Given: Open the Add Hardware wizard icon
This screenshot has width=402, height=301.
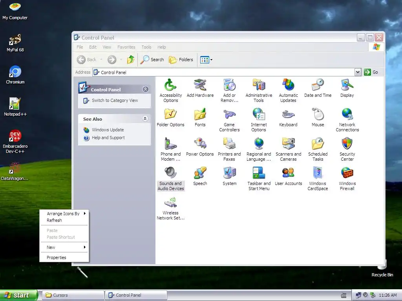Looking at the screenshot, I should (200, 88).
